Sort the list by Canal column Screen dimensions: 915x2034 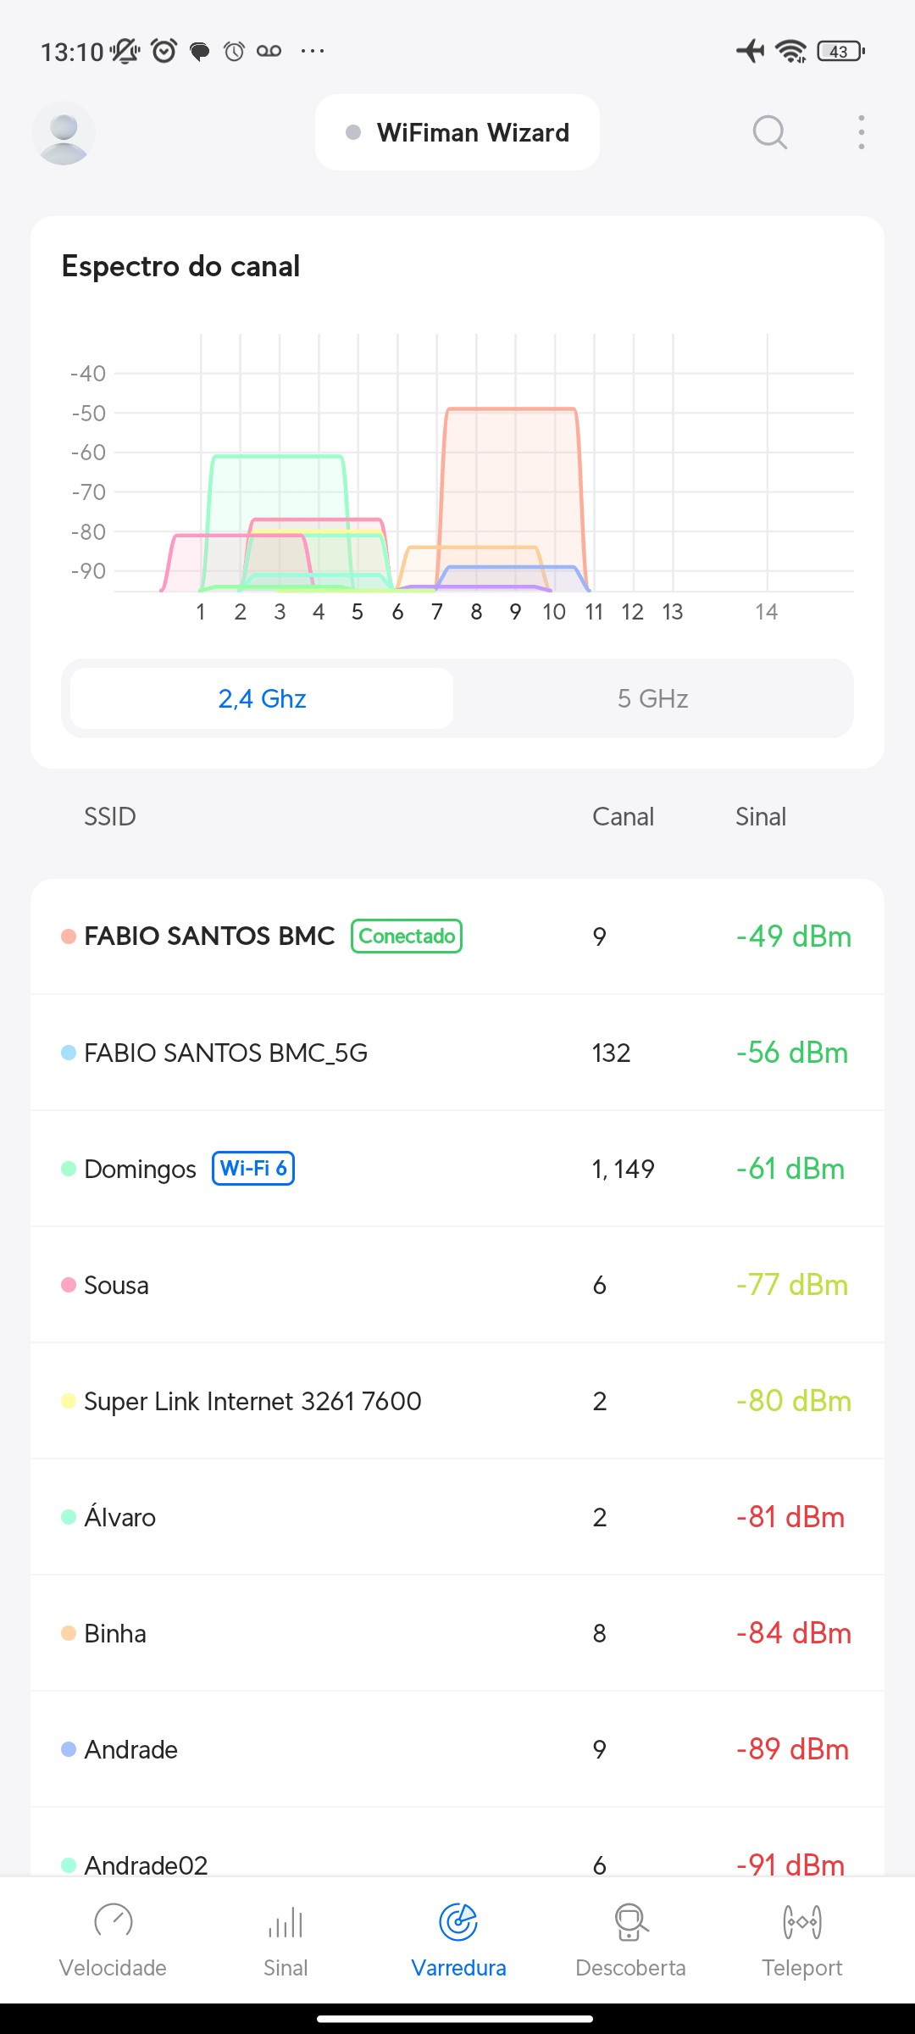click(623, 816)
